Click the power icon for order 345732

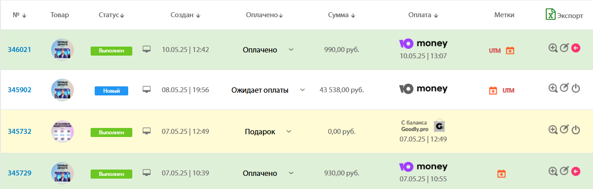pos(576,130)
